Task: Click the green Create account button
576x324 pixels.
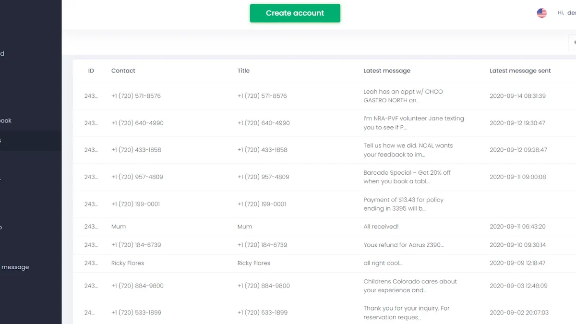Action: click(295, 13)
